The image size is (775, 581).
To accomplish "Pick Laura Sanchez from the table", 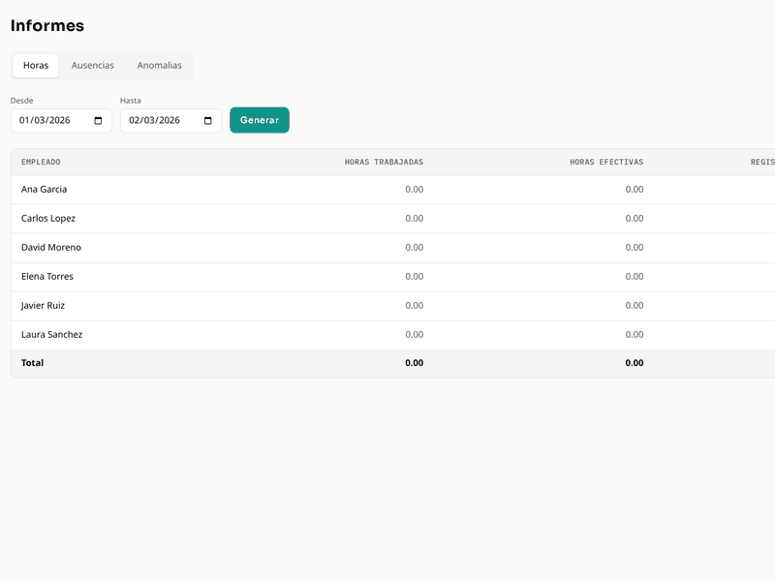I will 52,335.
